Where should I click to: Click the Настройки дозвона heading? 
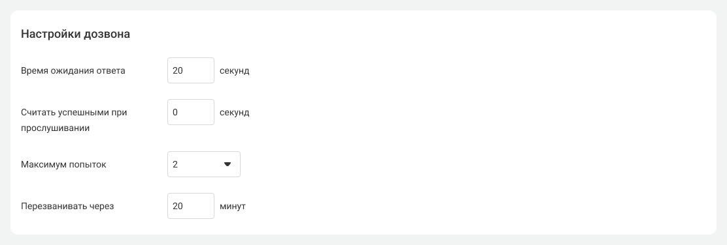76,34
